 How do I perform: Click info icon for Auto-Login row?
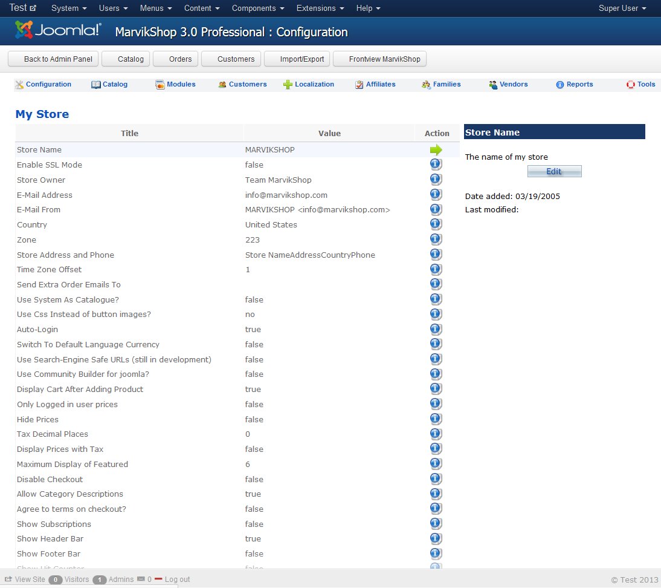[436, 329]
